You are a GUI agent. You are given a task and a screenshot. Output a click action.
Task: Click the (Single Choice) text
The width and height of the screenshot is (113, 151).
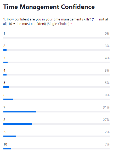tap(58, 24)
